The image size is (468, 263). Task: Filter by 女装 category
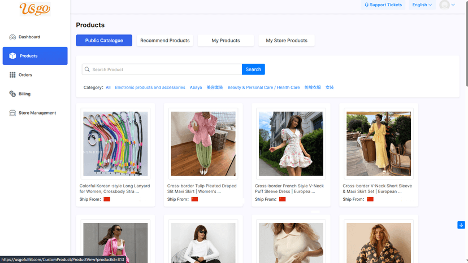[x=330, y=87]
